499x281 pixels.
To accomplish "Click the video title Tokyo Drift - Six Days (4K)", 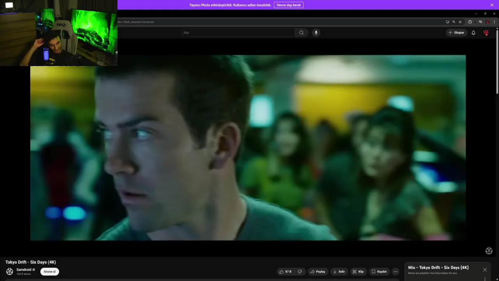I will point(31,262).
